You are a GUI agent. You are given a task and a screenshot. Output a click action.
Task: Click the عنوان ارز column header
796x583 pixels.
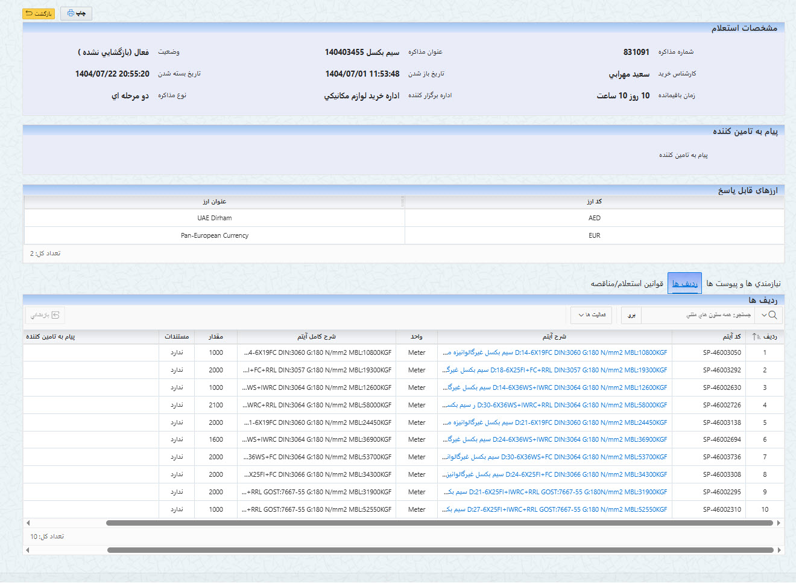coord(214,202)
